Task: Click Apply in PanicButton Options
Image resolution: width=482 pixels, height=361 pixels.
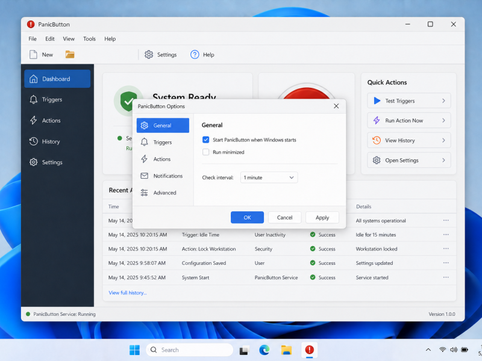Action: (322, 217)
